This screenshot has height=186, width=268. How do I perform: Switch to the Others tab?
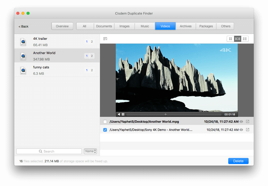(225, 26)
